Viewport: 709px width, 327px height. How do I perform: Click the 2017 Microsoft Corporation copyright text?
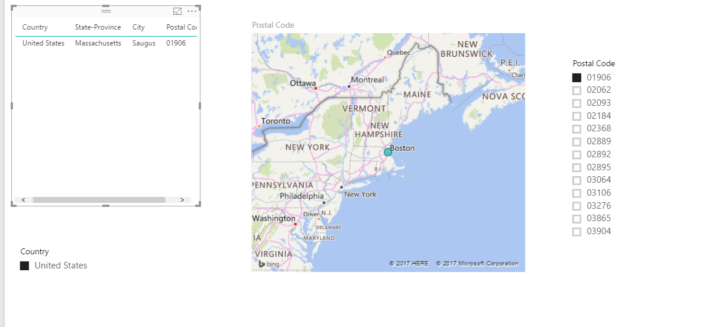[x=477, y=263]
